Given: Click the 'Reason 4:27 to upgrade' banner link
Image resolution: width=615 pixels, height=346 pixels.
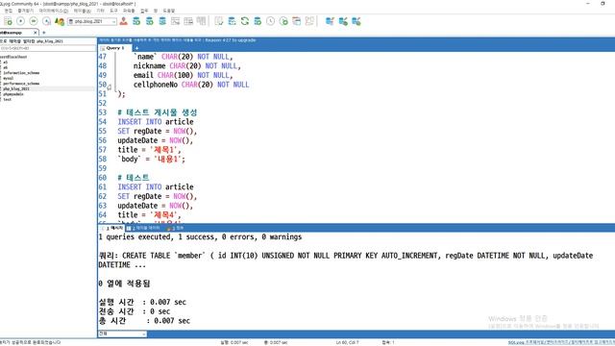Looking at the screenshot, I should pyautogui.click(x=231, y=40).
